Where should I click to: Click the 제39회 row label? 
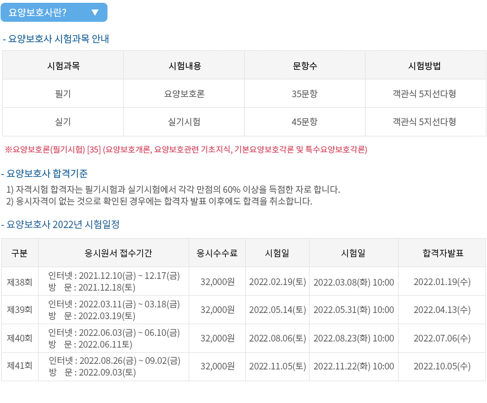(20, 310)
